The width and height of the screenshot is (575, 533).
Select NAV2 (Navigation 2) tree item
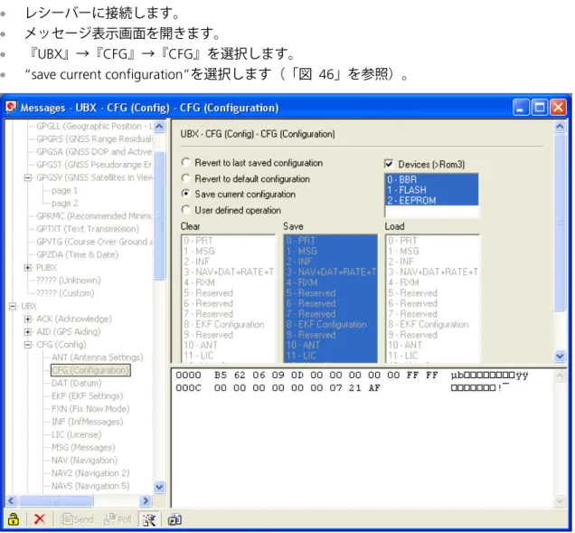tap(90, 472)
